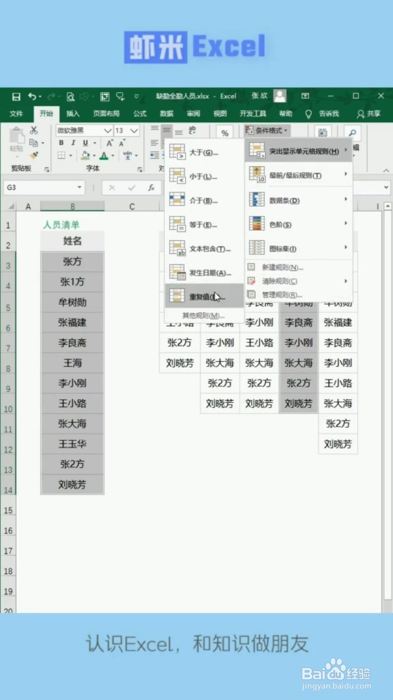Viewport: 393px width, 700px height.
Task: Click the 共享 share button
Action: point(369,114)
